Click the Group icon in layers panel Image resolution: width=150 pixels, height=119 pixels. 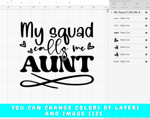coord(114,4)
